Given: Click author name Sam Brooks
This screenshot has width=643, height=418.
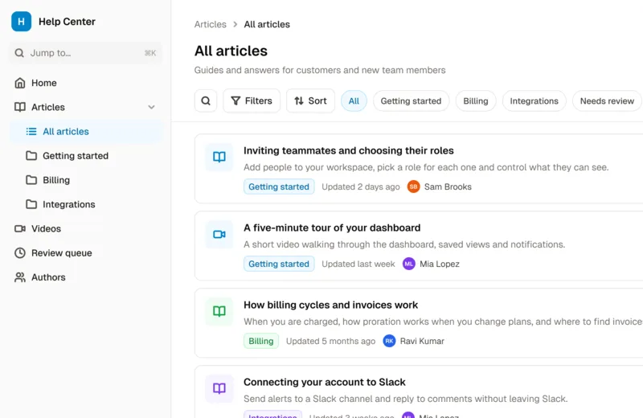Looking at the screenshot, I should click(x=448, y=186).
